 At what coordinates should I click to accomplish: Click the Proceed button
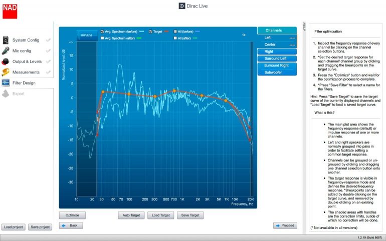(x=285, y=225)
